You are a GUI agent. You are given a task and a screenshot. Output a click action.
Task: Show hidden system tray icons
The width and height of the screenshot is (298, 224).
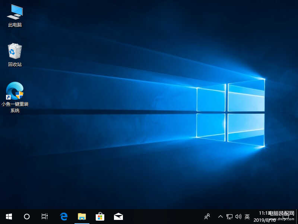click(221, 217)
